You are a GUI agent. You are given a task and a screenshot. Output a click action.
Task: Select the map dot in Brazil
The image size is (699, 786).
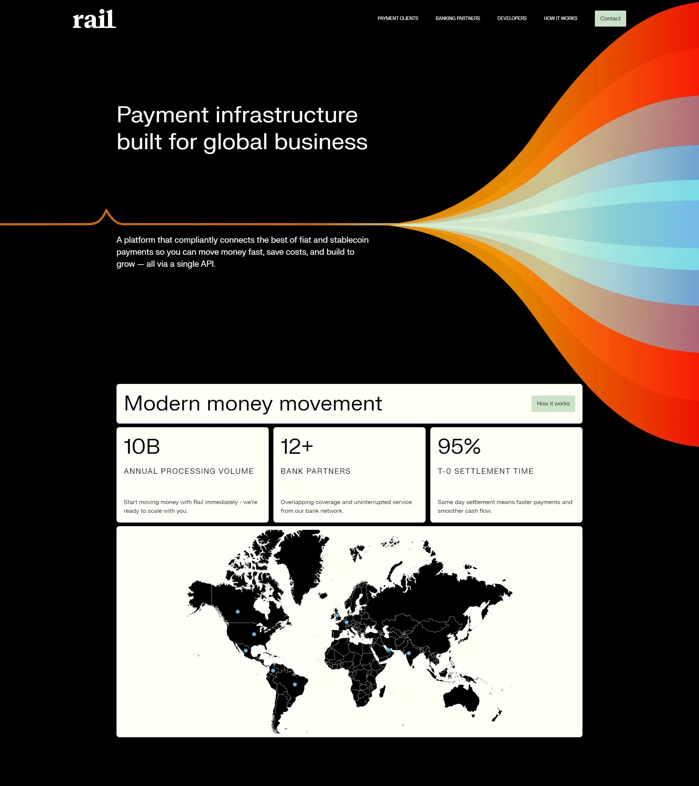(295, 684)
